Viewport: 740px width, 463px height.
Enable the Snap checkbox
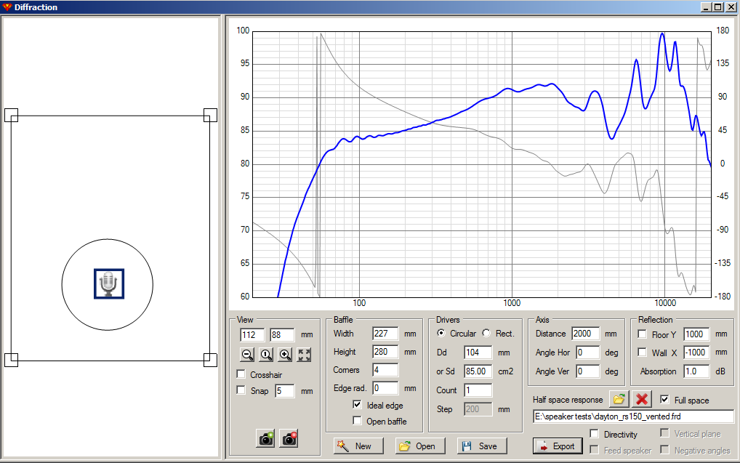(x=241, y=390)
